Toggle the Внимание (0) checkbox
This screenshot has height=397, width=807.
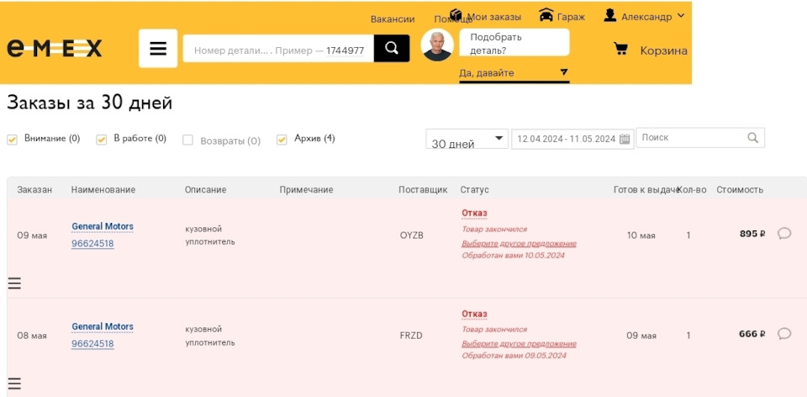[x=12, y=139]
